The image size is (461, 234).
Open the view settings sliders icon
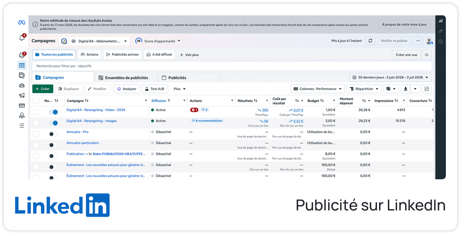coord(426,55)
